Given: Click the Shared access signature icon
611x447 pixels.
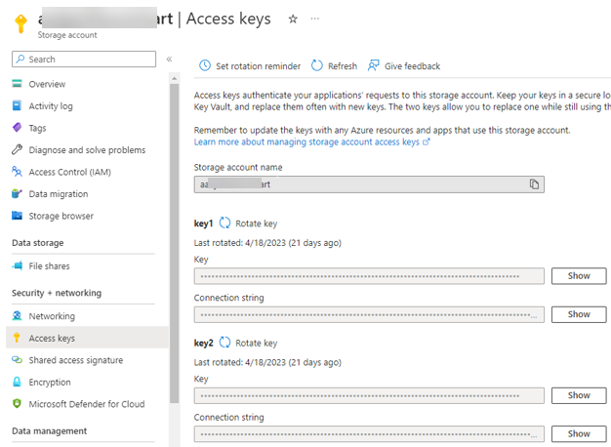Looking at the screenshot, I should [x=17, y=360].
